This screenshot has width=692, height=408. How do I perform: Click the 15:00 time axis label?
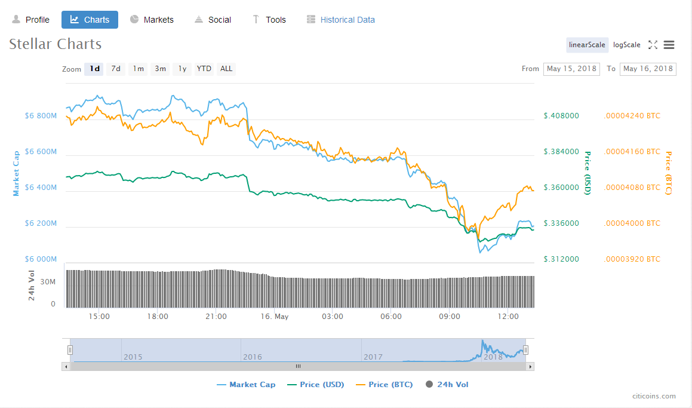[99, 317]
